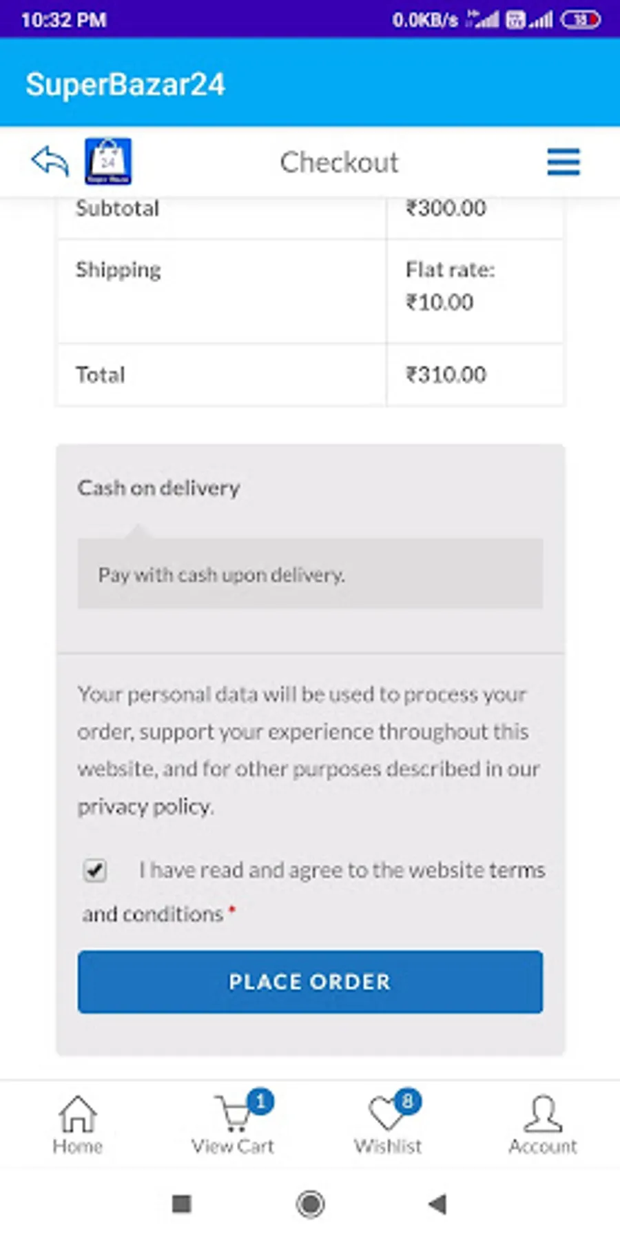The width and height of the screenshot is (620, 1241).
Task: Tap the Flat rate shipping cost
Action: point(449,286)
